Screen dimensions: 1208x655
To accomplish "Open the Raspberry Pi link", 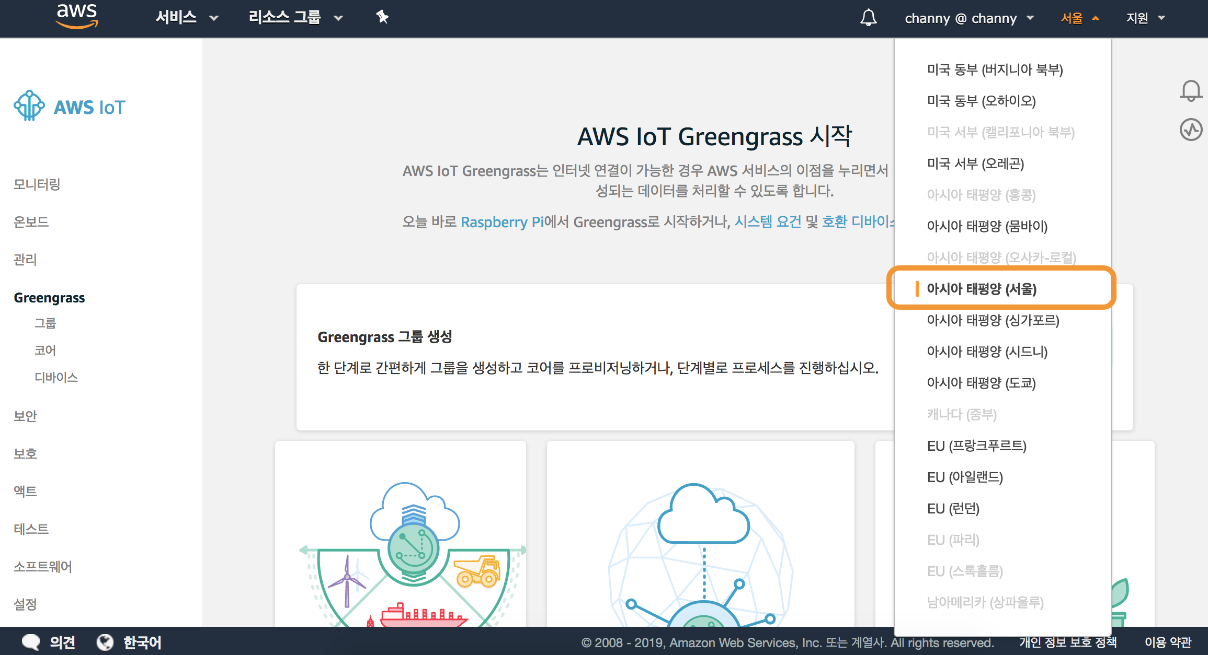I will click(502, 222).
